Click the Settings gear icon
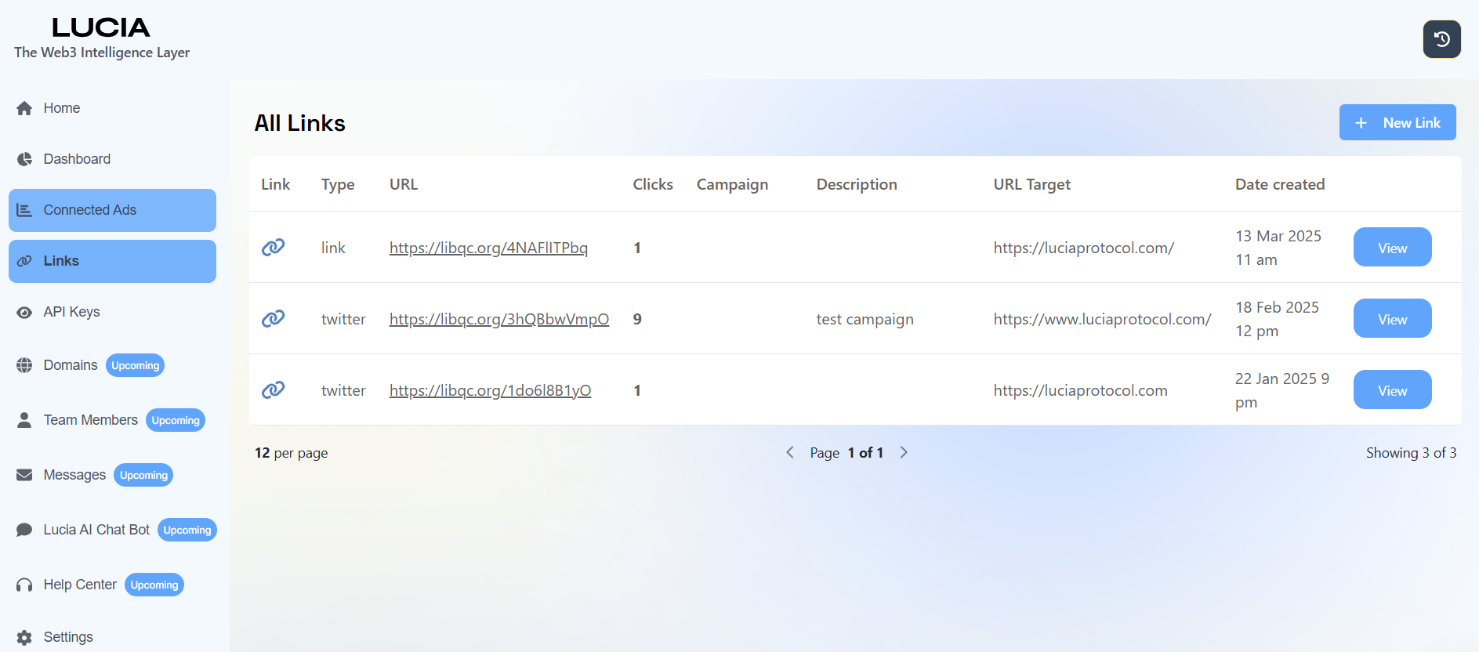The image size is (1479, 652). [x=24, y=637]
